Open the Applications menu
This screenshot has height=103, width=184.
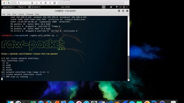[9, 7]
